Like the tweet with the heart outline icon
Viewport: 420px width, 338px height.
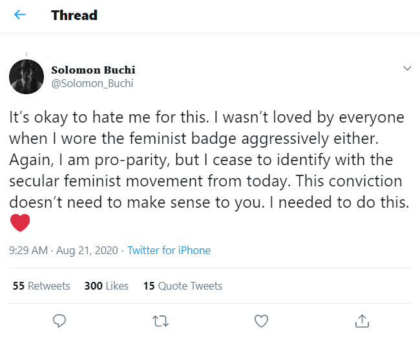261,320
